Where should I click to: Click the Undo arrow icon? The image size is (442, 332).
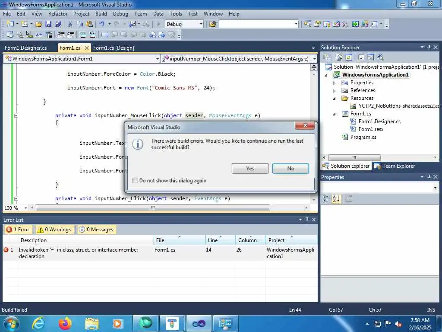[102, 24]
